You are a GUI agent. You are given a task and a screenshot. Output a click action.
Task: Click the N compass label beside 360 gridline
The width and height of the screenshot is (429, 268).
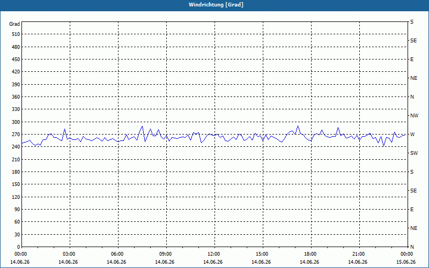(x=412, y=97)
